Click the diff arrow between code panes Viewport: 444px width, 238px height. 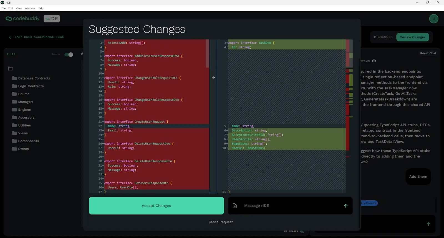[213, 78]
